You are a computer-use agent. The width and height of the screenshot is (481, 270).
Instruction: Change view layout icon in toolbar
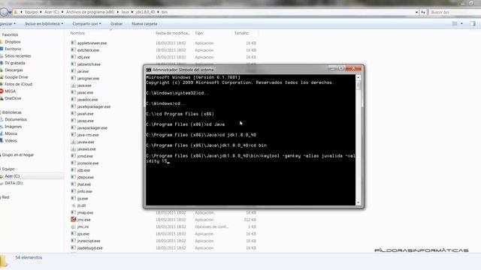455,23
